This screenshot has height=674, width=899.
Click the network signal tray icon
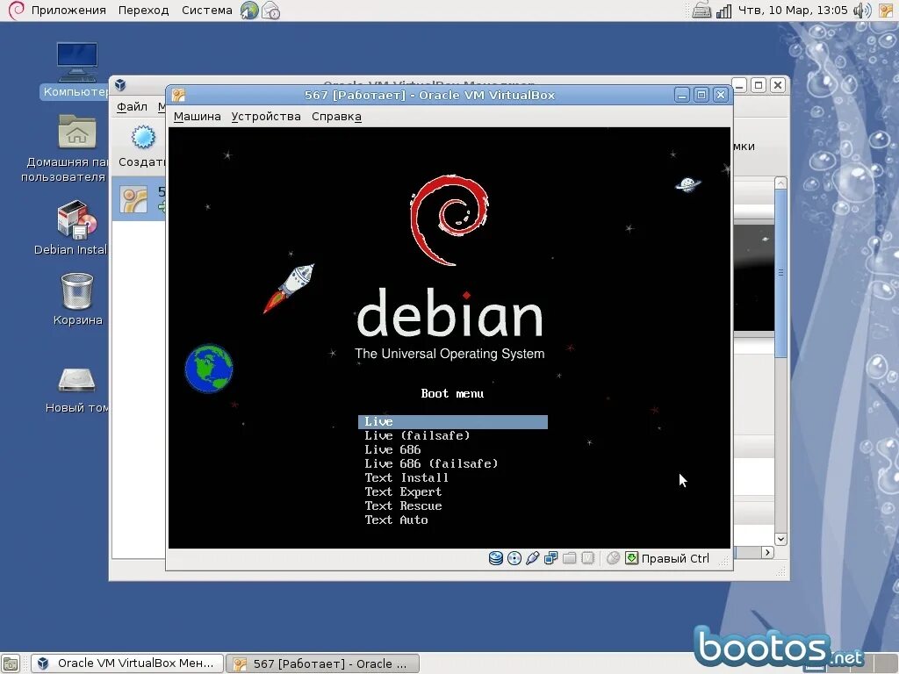point(723,11)
